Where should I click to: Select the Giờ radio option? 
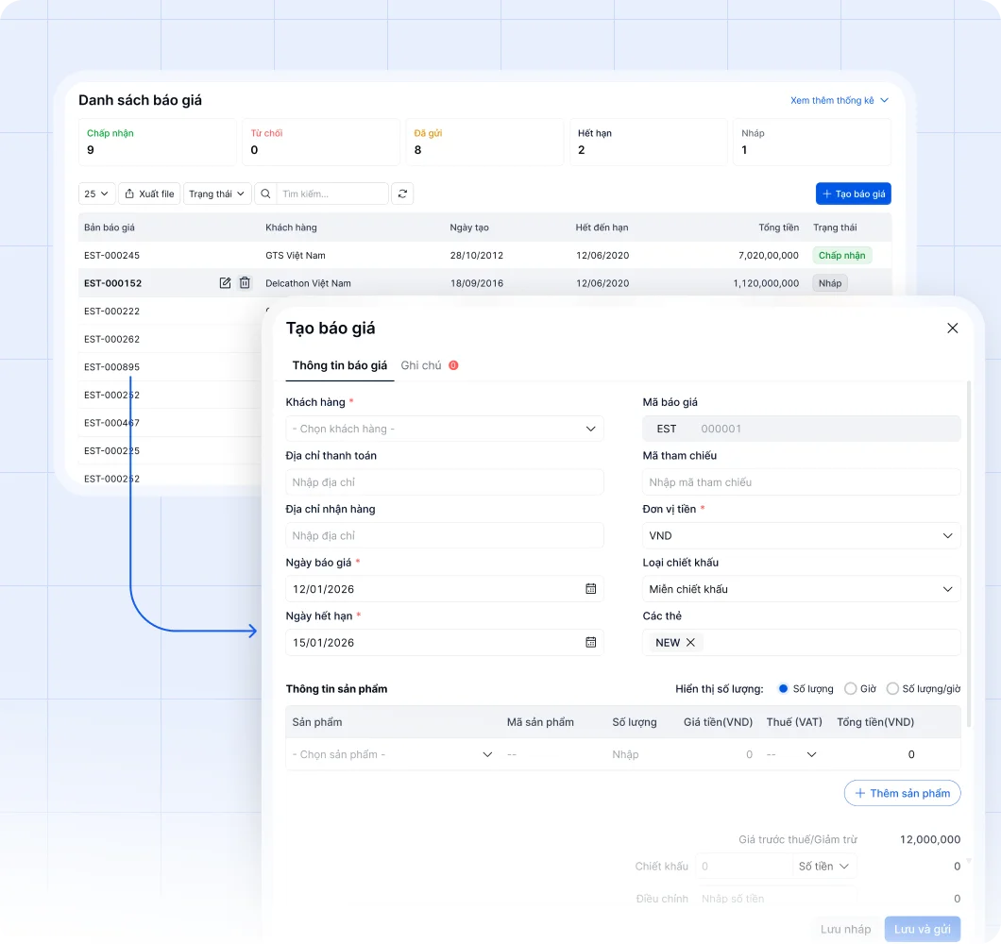pos(850,688)
